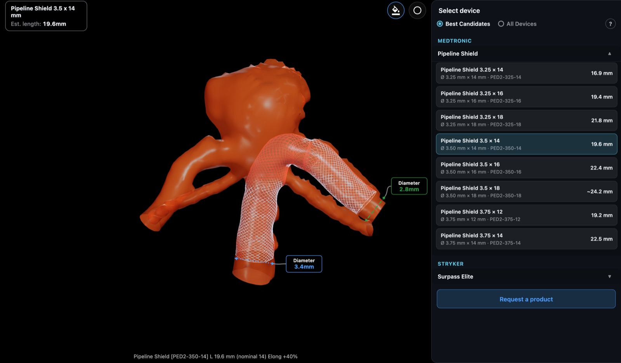621x363 pixels.
Task: Collapse the Pipeline Shield device group
Action: [x=526, y=54]
